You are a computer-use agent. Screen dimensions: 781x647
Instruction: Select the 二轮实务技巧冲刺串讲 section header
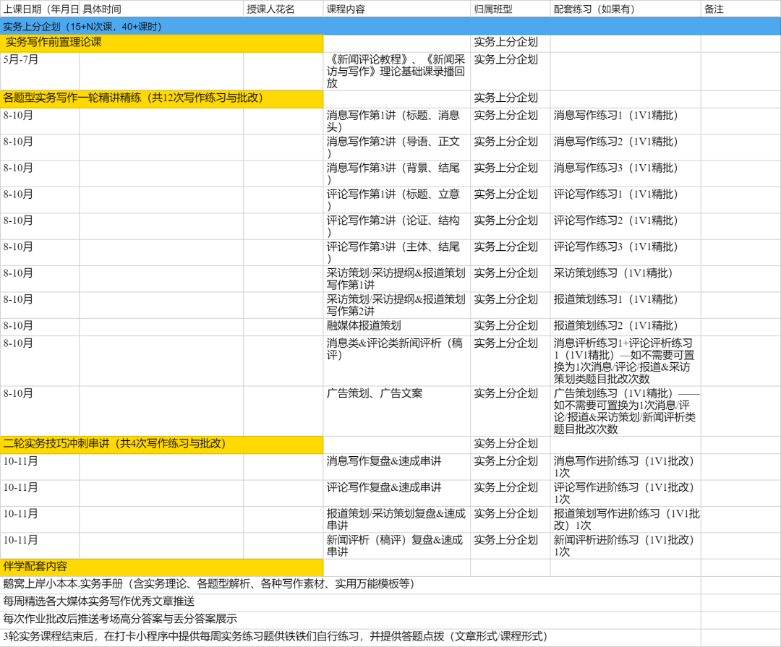point(162,445)
